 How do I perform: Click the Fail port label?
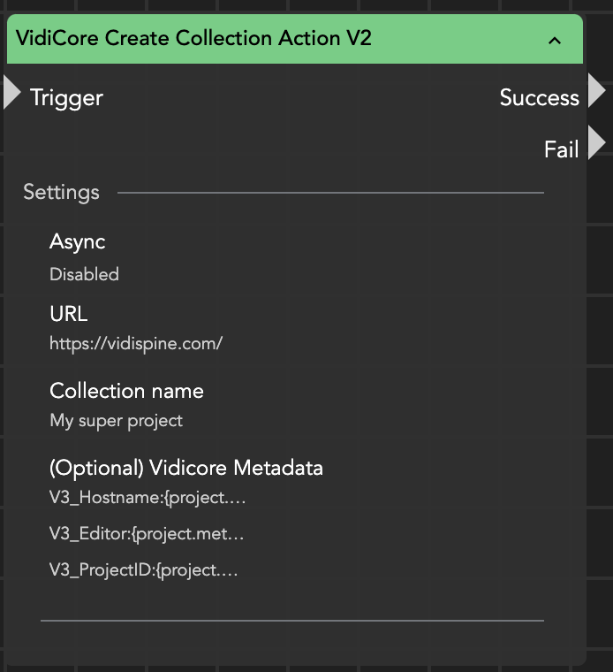561,149
